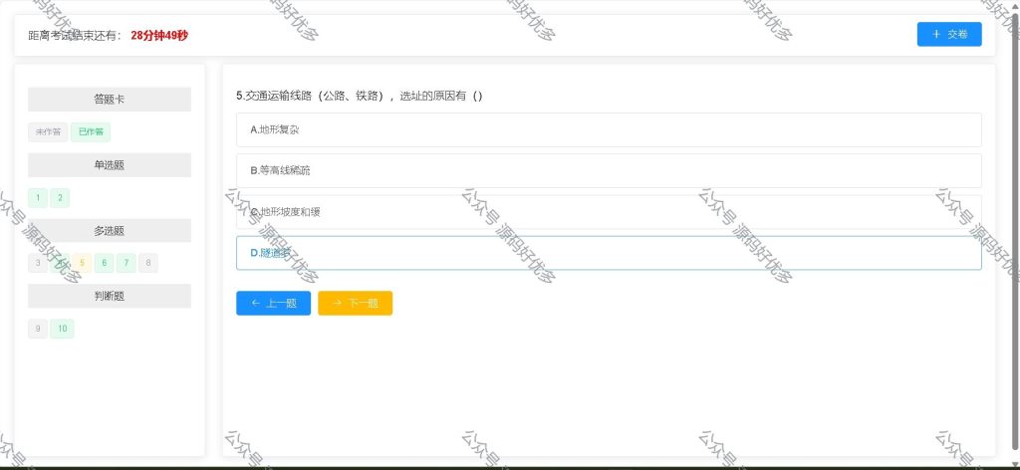Viewport: 1020px width, 470px height.
Task: Jump to question 2 in answer card
Action: tap(60, 198)
